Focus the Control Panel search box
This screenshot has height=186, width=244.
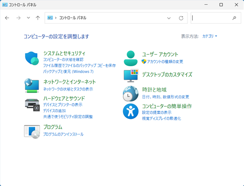point(216,18)
